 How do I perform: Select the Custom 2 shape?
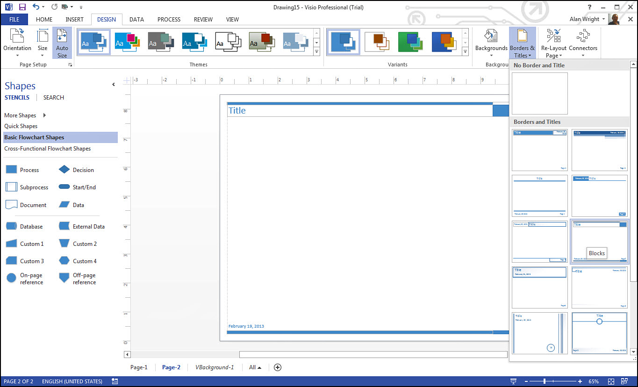[78, 244]
